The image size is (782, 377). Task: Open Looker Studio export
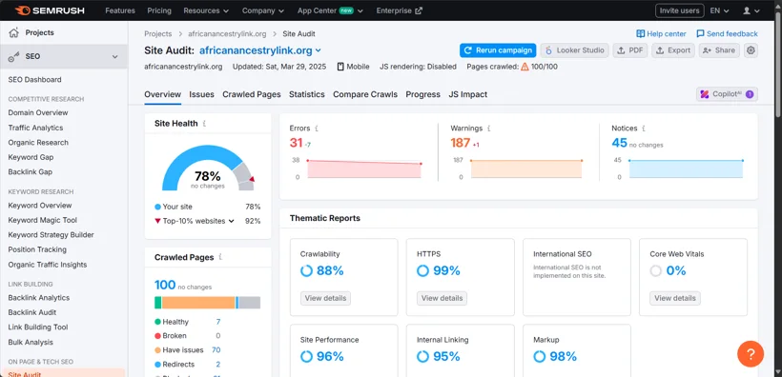(574, 50)
